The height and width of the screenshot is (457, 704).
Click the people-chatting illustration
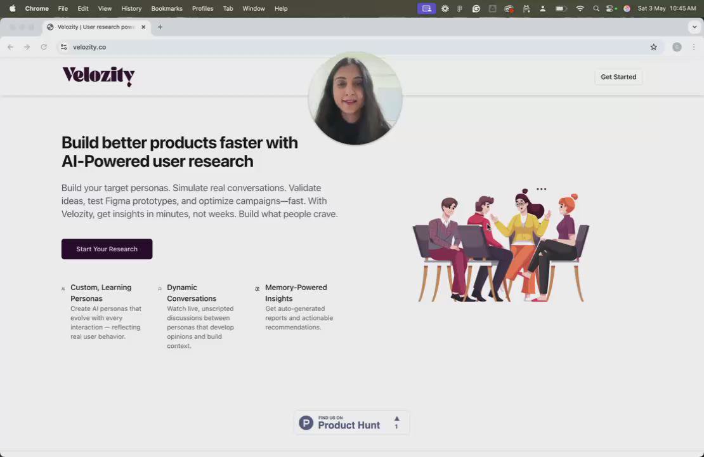500,245
